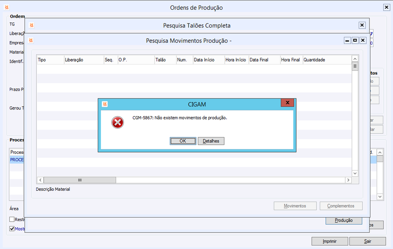Close the Ordens de Produção window

387,7
